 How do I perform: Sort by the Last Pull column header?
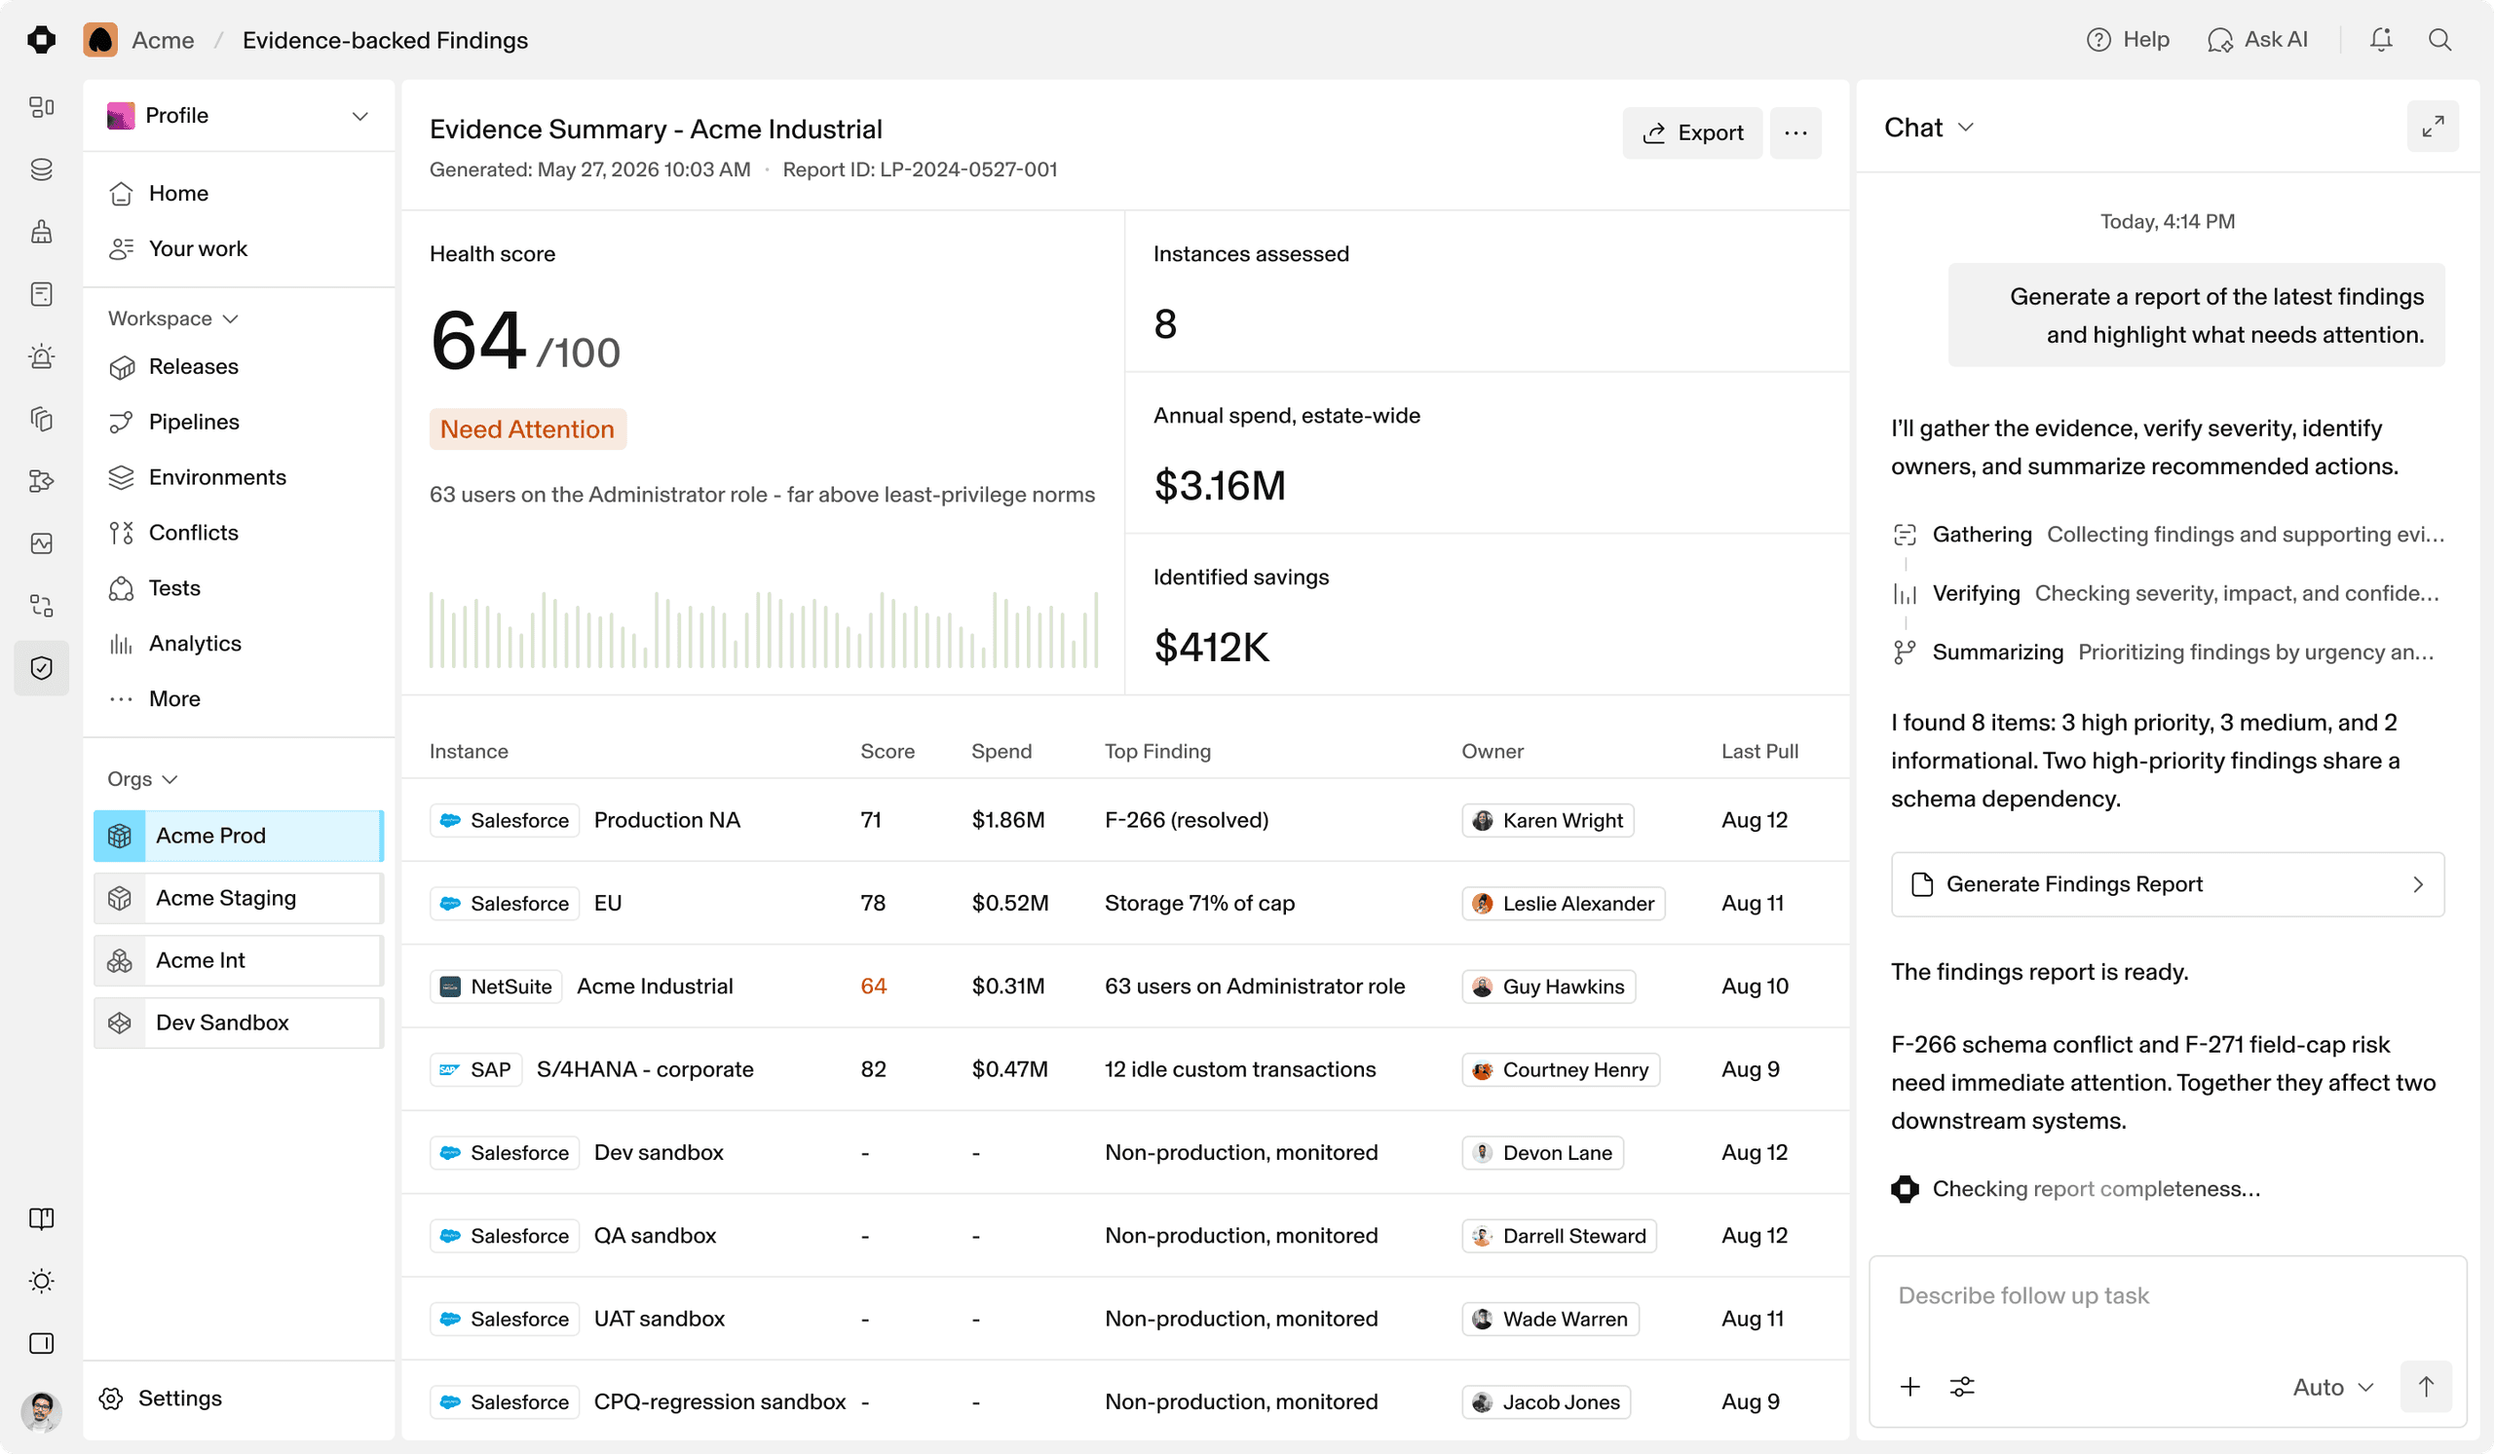click(1759, 751)
